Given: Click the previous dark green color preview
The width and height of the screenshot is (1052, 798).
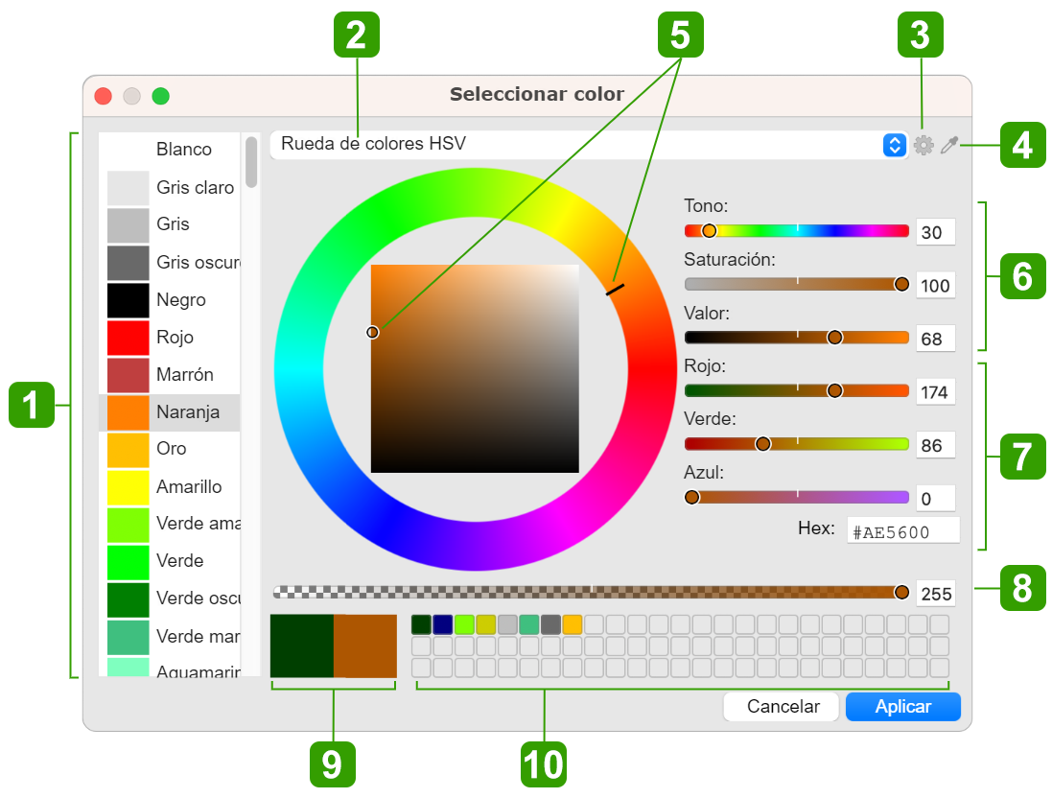Looking at the screenshot, I should coord(301,646).
